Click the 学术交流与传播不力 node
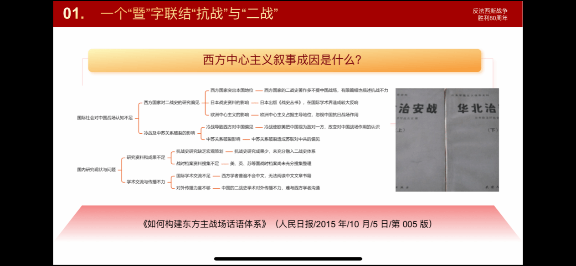This screenshot has height=266, width=576. (x=146, y=181)
